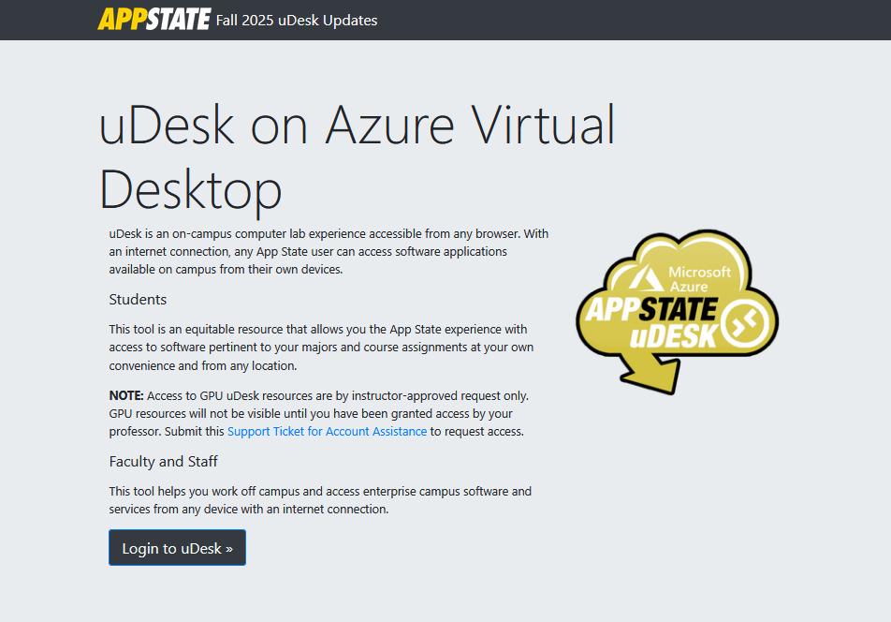Click the 'Microsoft Azure' text in the cloud badge
The width and height of the screenshot is (891, 622).
click(699, 279)
